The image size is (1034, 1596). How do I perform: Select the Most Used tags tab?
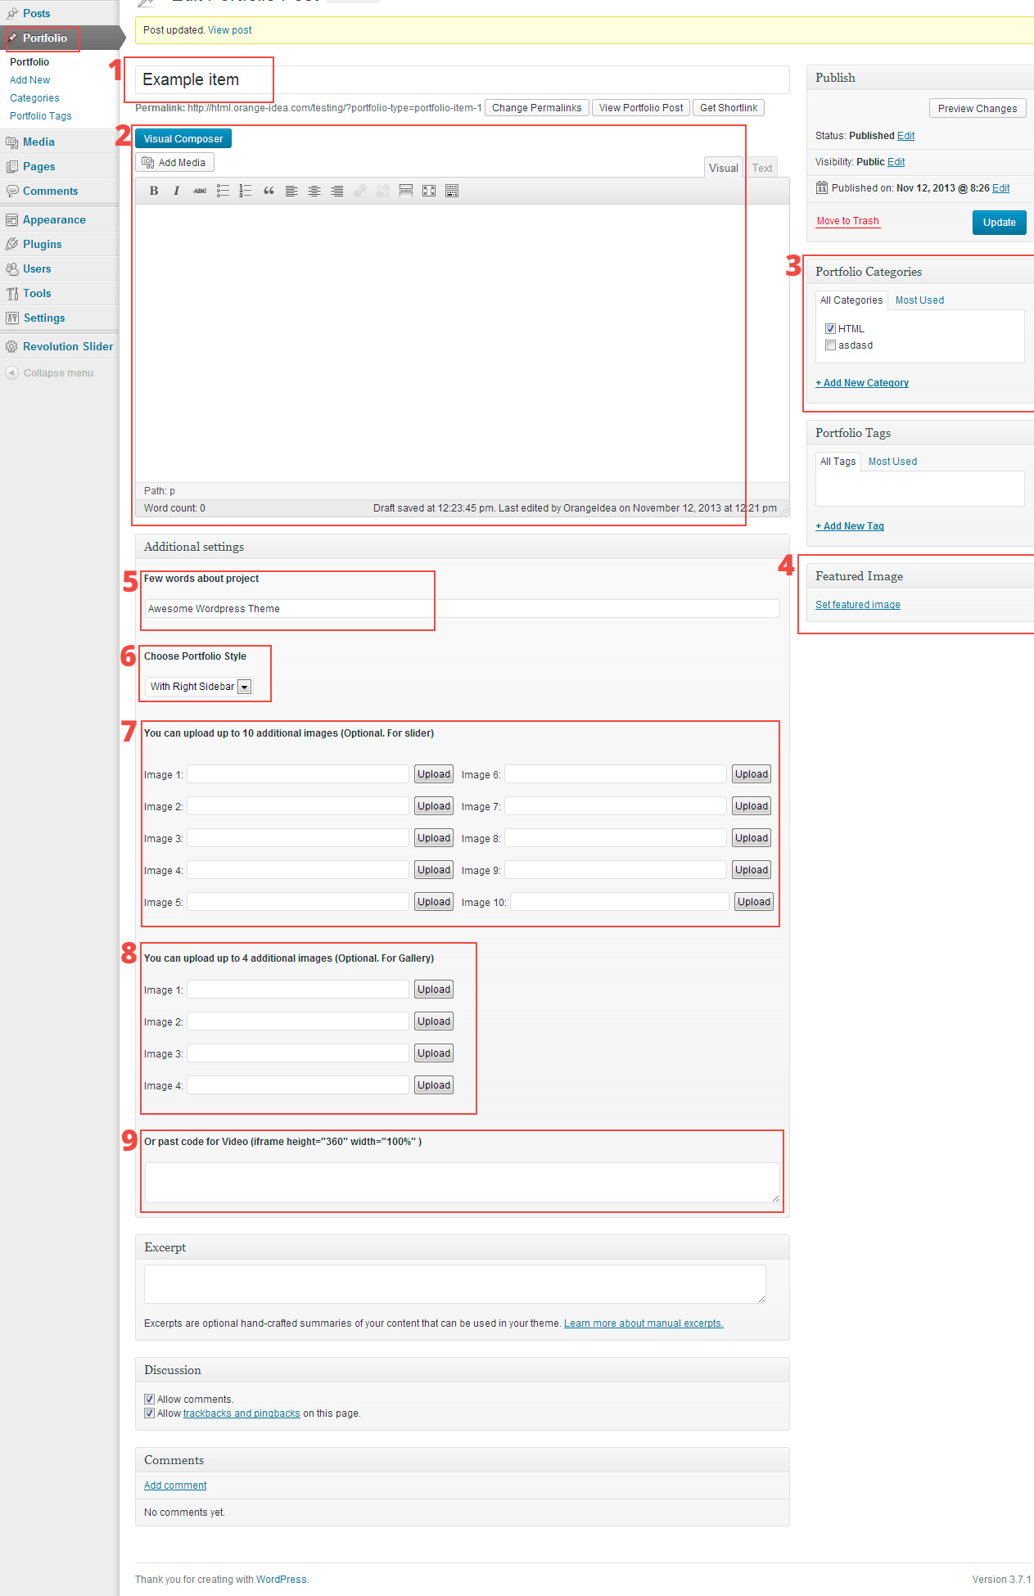coord(892,462)
